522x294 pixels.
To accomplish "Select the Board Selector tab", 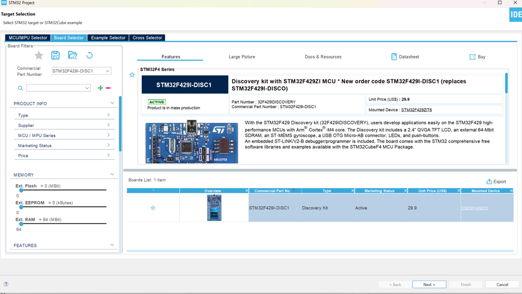I will pyautogui.click(x=69, y=38).
